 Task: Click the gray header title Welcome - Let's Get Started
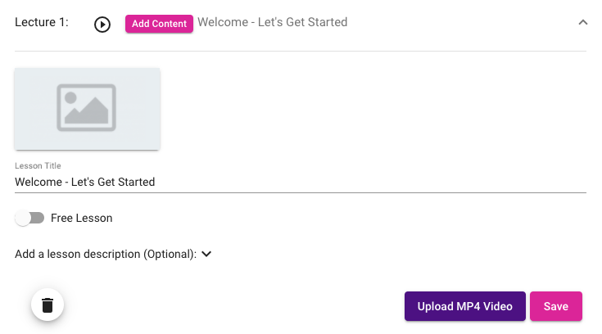coord(273,22)
